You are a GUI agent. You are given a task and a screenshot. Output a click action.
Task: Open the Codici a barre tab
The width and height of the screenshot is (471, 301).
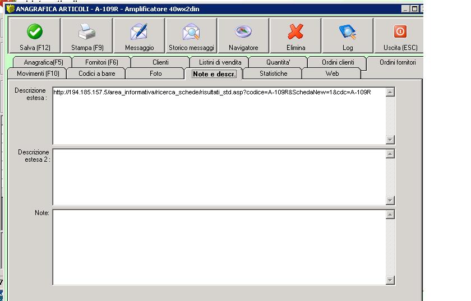[96, 74]
